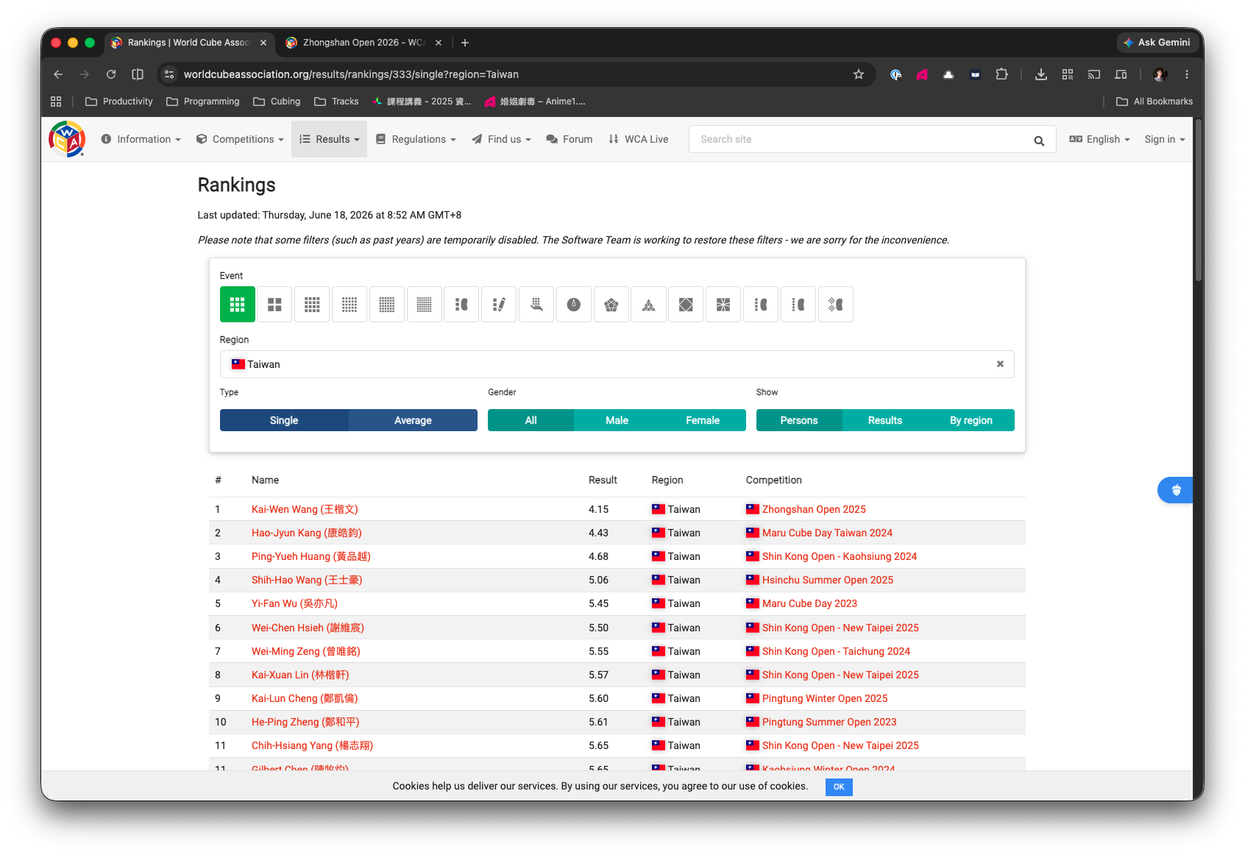Select the Rankings World Cube Association tab
The width and height of the screenshot is (1245, 855).
click(x=189, y=43)
